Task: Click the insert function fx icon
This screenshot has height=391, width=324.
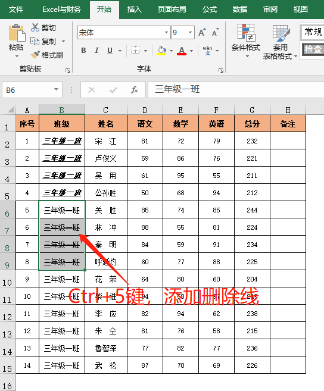Action: 135,90
